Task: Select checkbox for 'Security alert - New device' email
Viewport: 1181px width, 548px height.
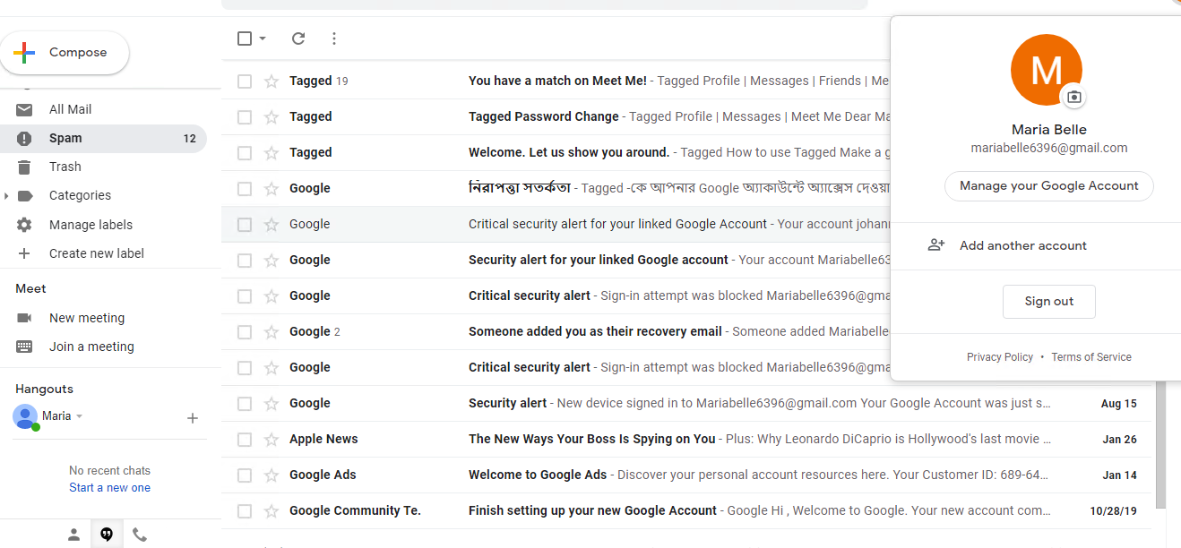Action: click(x=245, y=404)
